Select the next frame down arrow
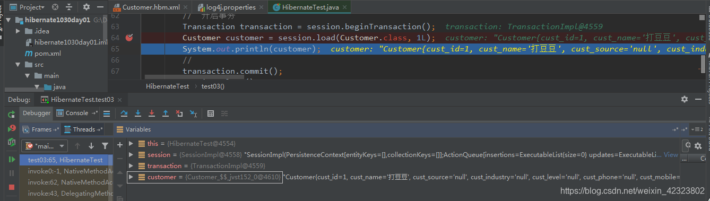 (91, 146)
